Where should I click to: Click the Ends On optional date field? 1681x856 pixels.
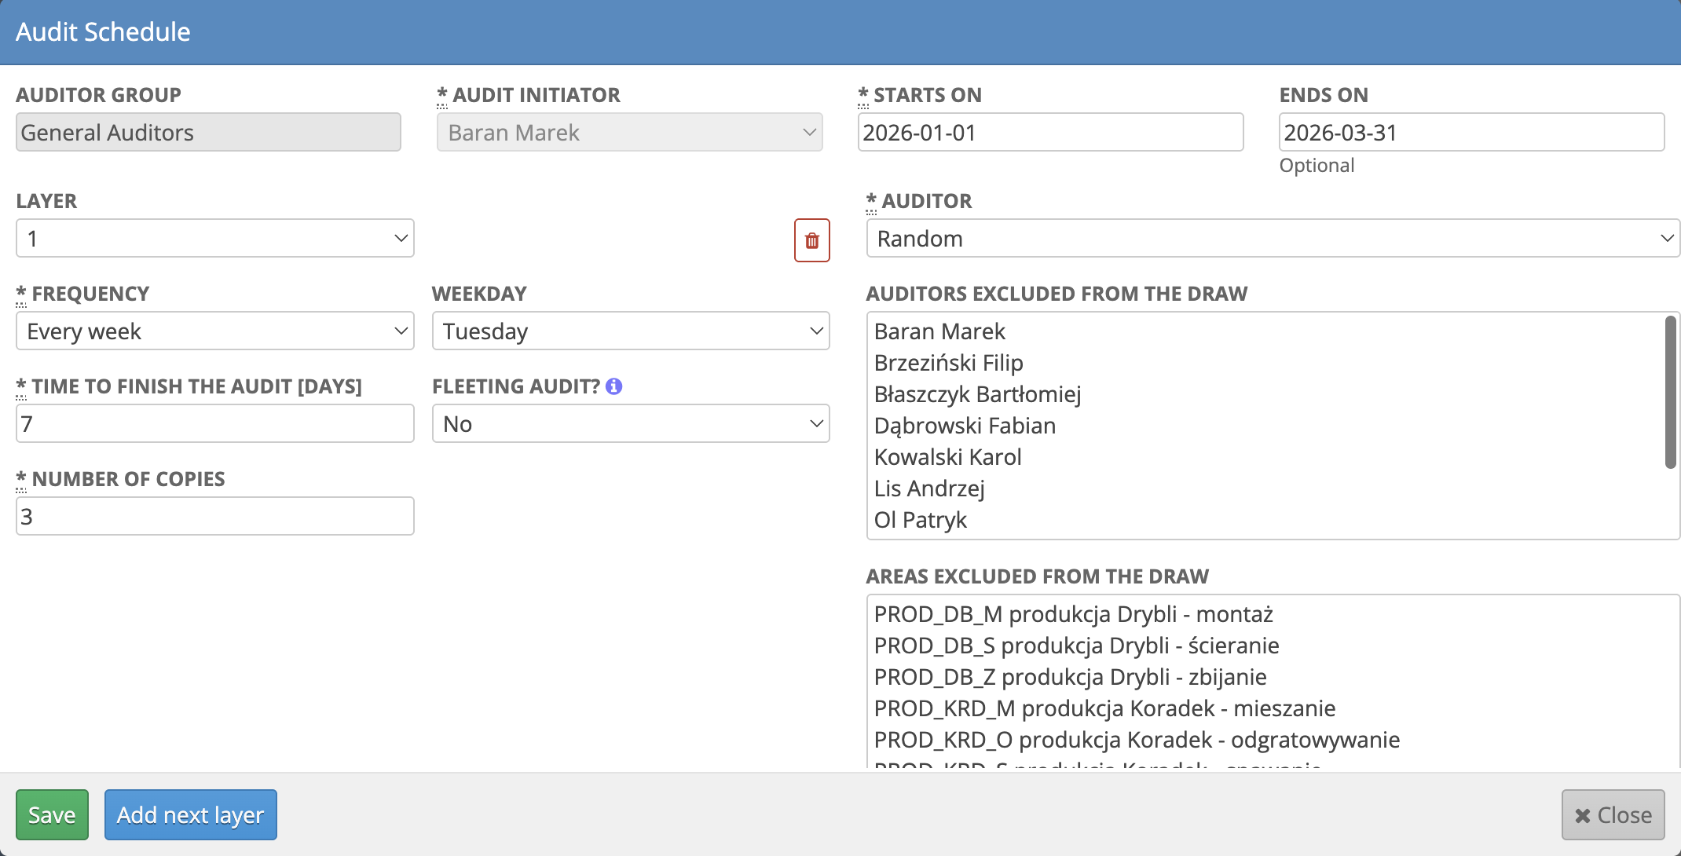(1470, 132)
